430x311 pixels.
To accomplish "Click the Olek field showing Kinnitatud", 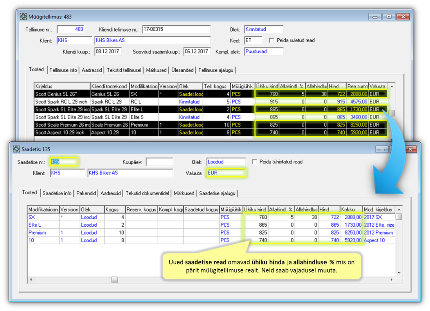I will point(264,29).
